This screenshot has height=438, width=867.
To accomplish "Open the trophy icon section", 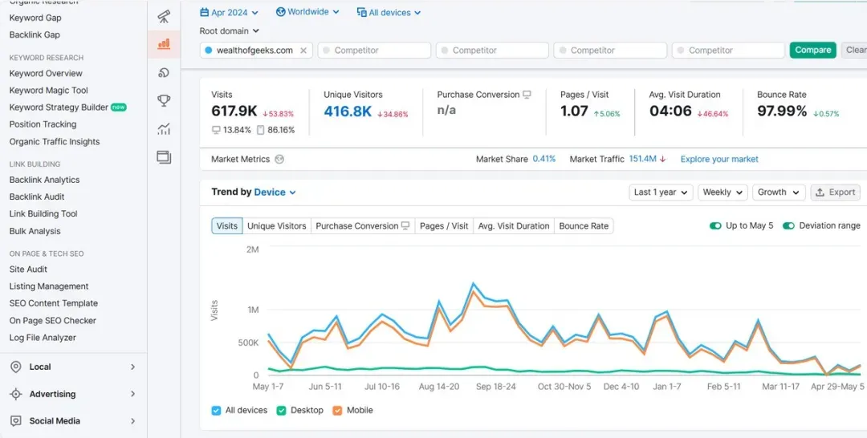I will click(x=164, y=100).
